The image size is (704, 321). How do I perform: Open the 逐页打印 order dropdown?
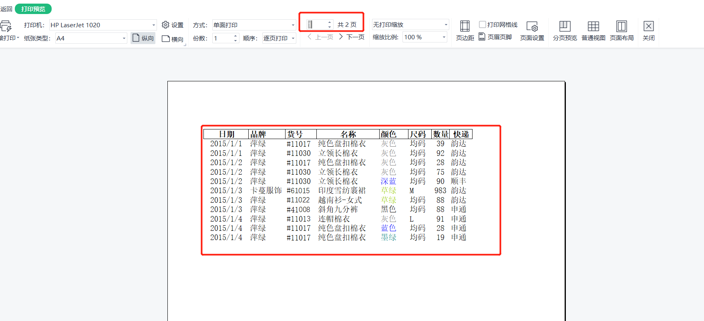(x=293, y=38)
